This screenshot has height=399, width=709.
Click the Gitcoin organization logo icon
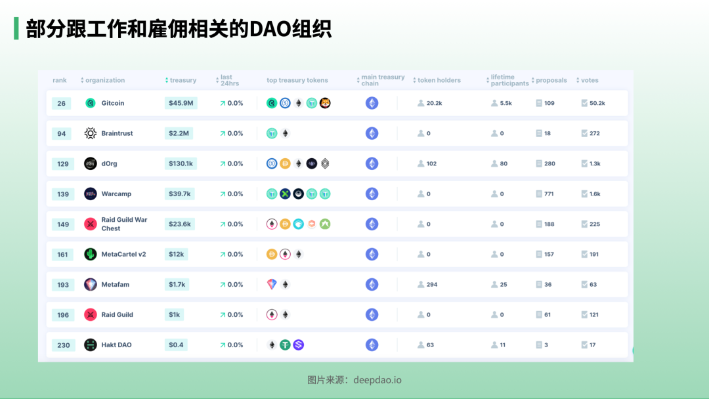pyautogui.click(x=91, y=103)
